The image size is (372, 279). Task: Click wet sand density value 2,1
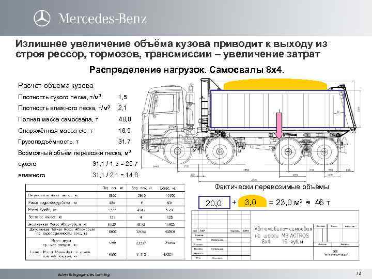coord(122,108)
